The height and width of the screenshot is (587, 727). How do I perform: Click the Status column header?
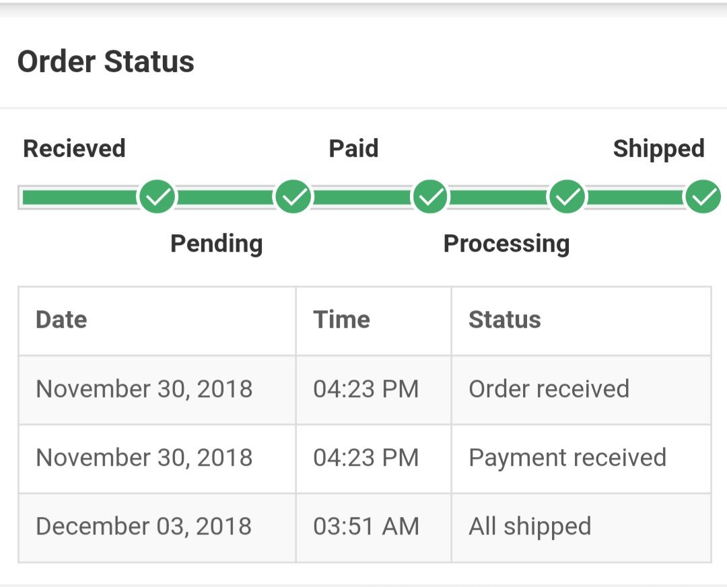click(x=504, y=320)
